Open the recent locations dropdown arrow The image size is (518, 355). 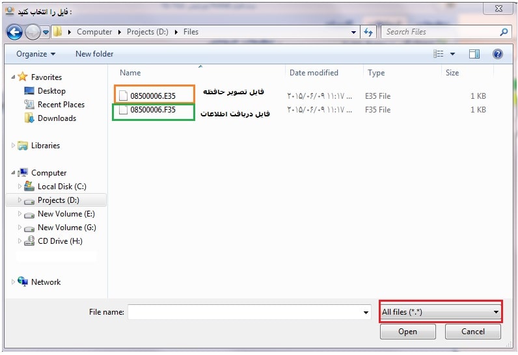tap(46, 33)
